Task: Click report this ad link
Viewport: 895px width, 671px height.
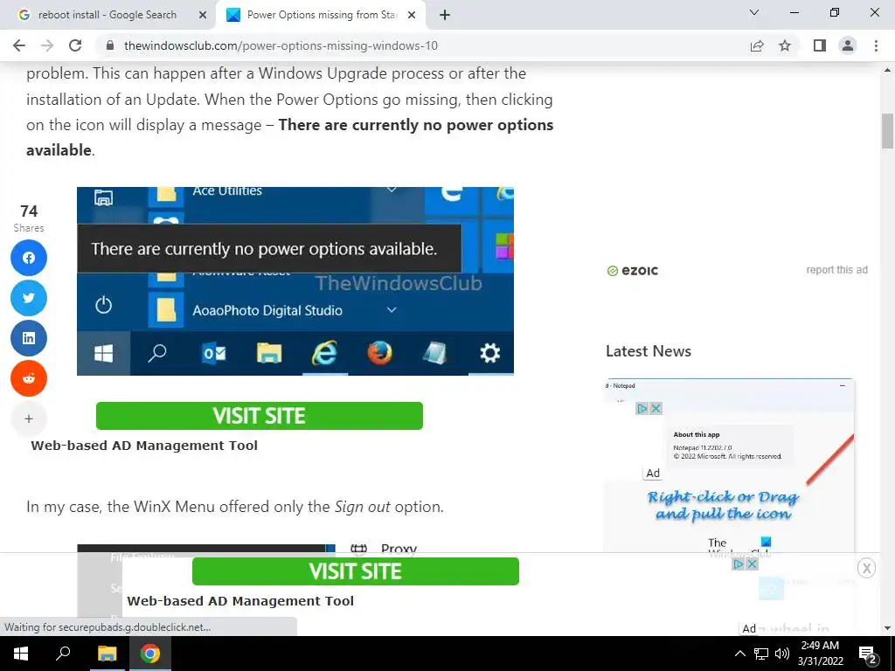Action: 836,270
